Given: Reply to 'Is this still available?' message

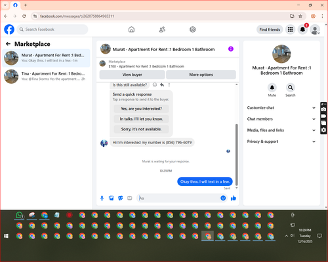Looking at the screenshot, I should click(162, 84).
